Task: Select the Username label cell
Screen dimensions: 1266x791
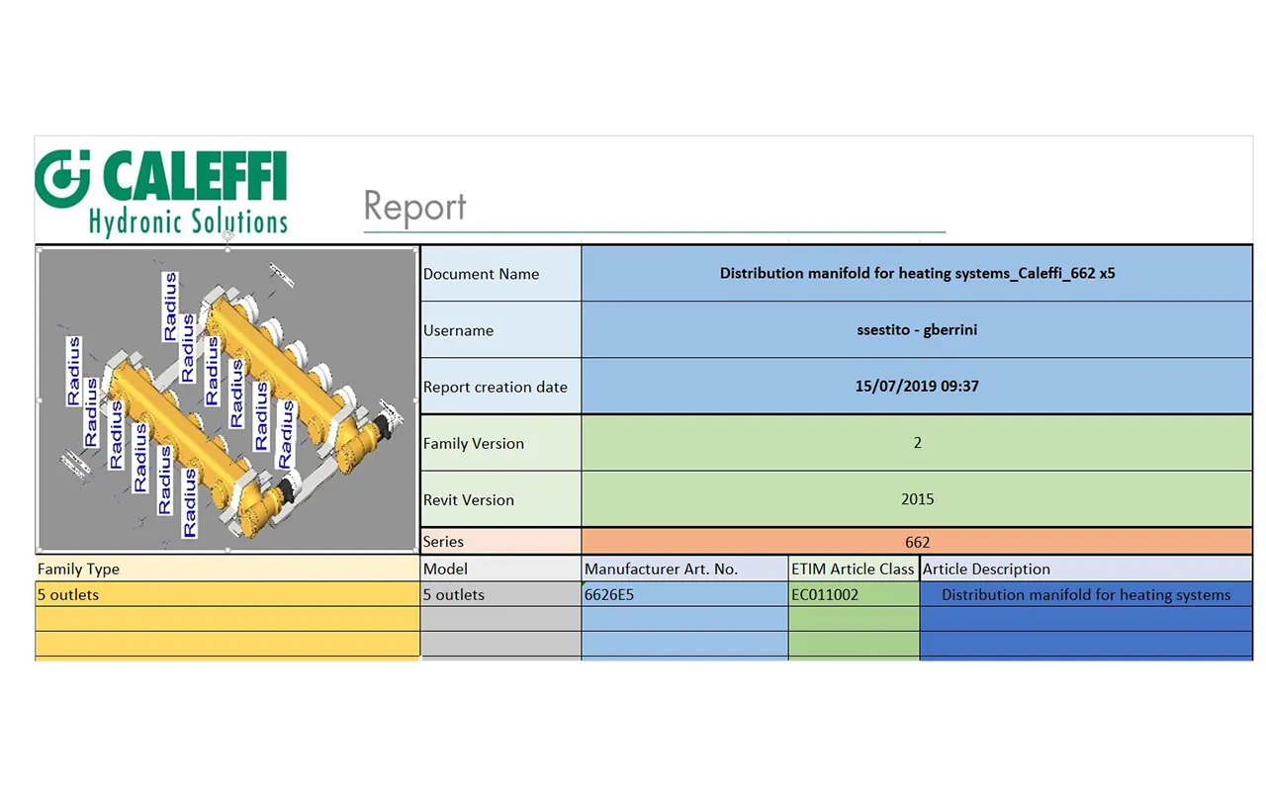Action: click(x=501, y=330)
